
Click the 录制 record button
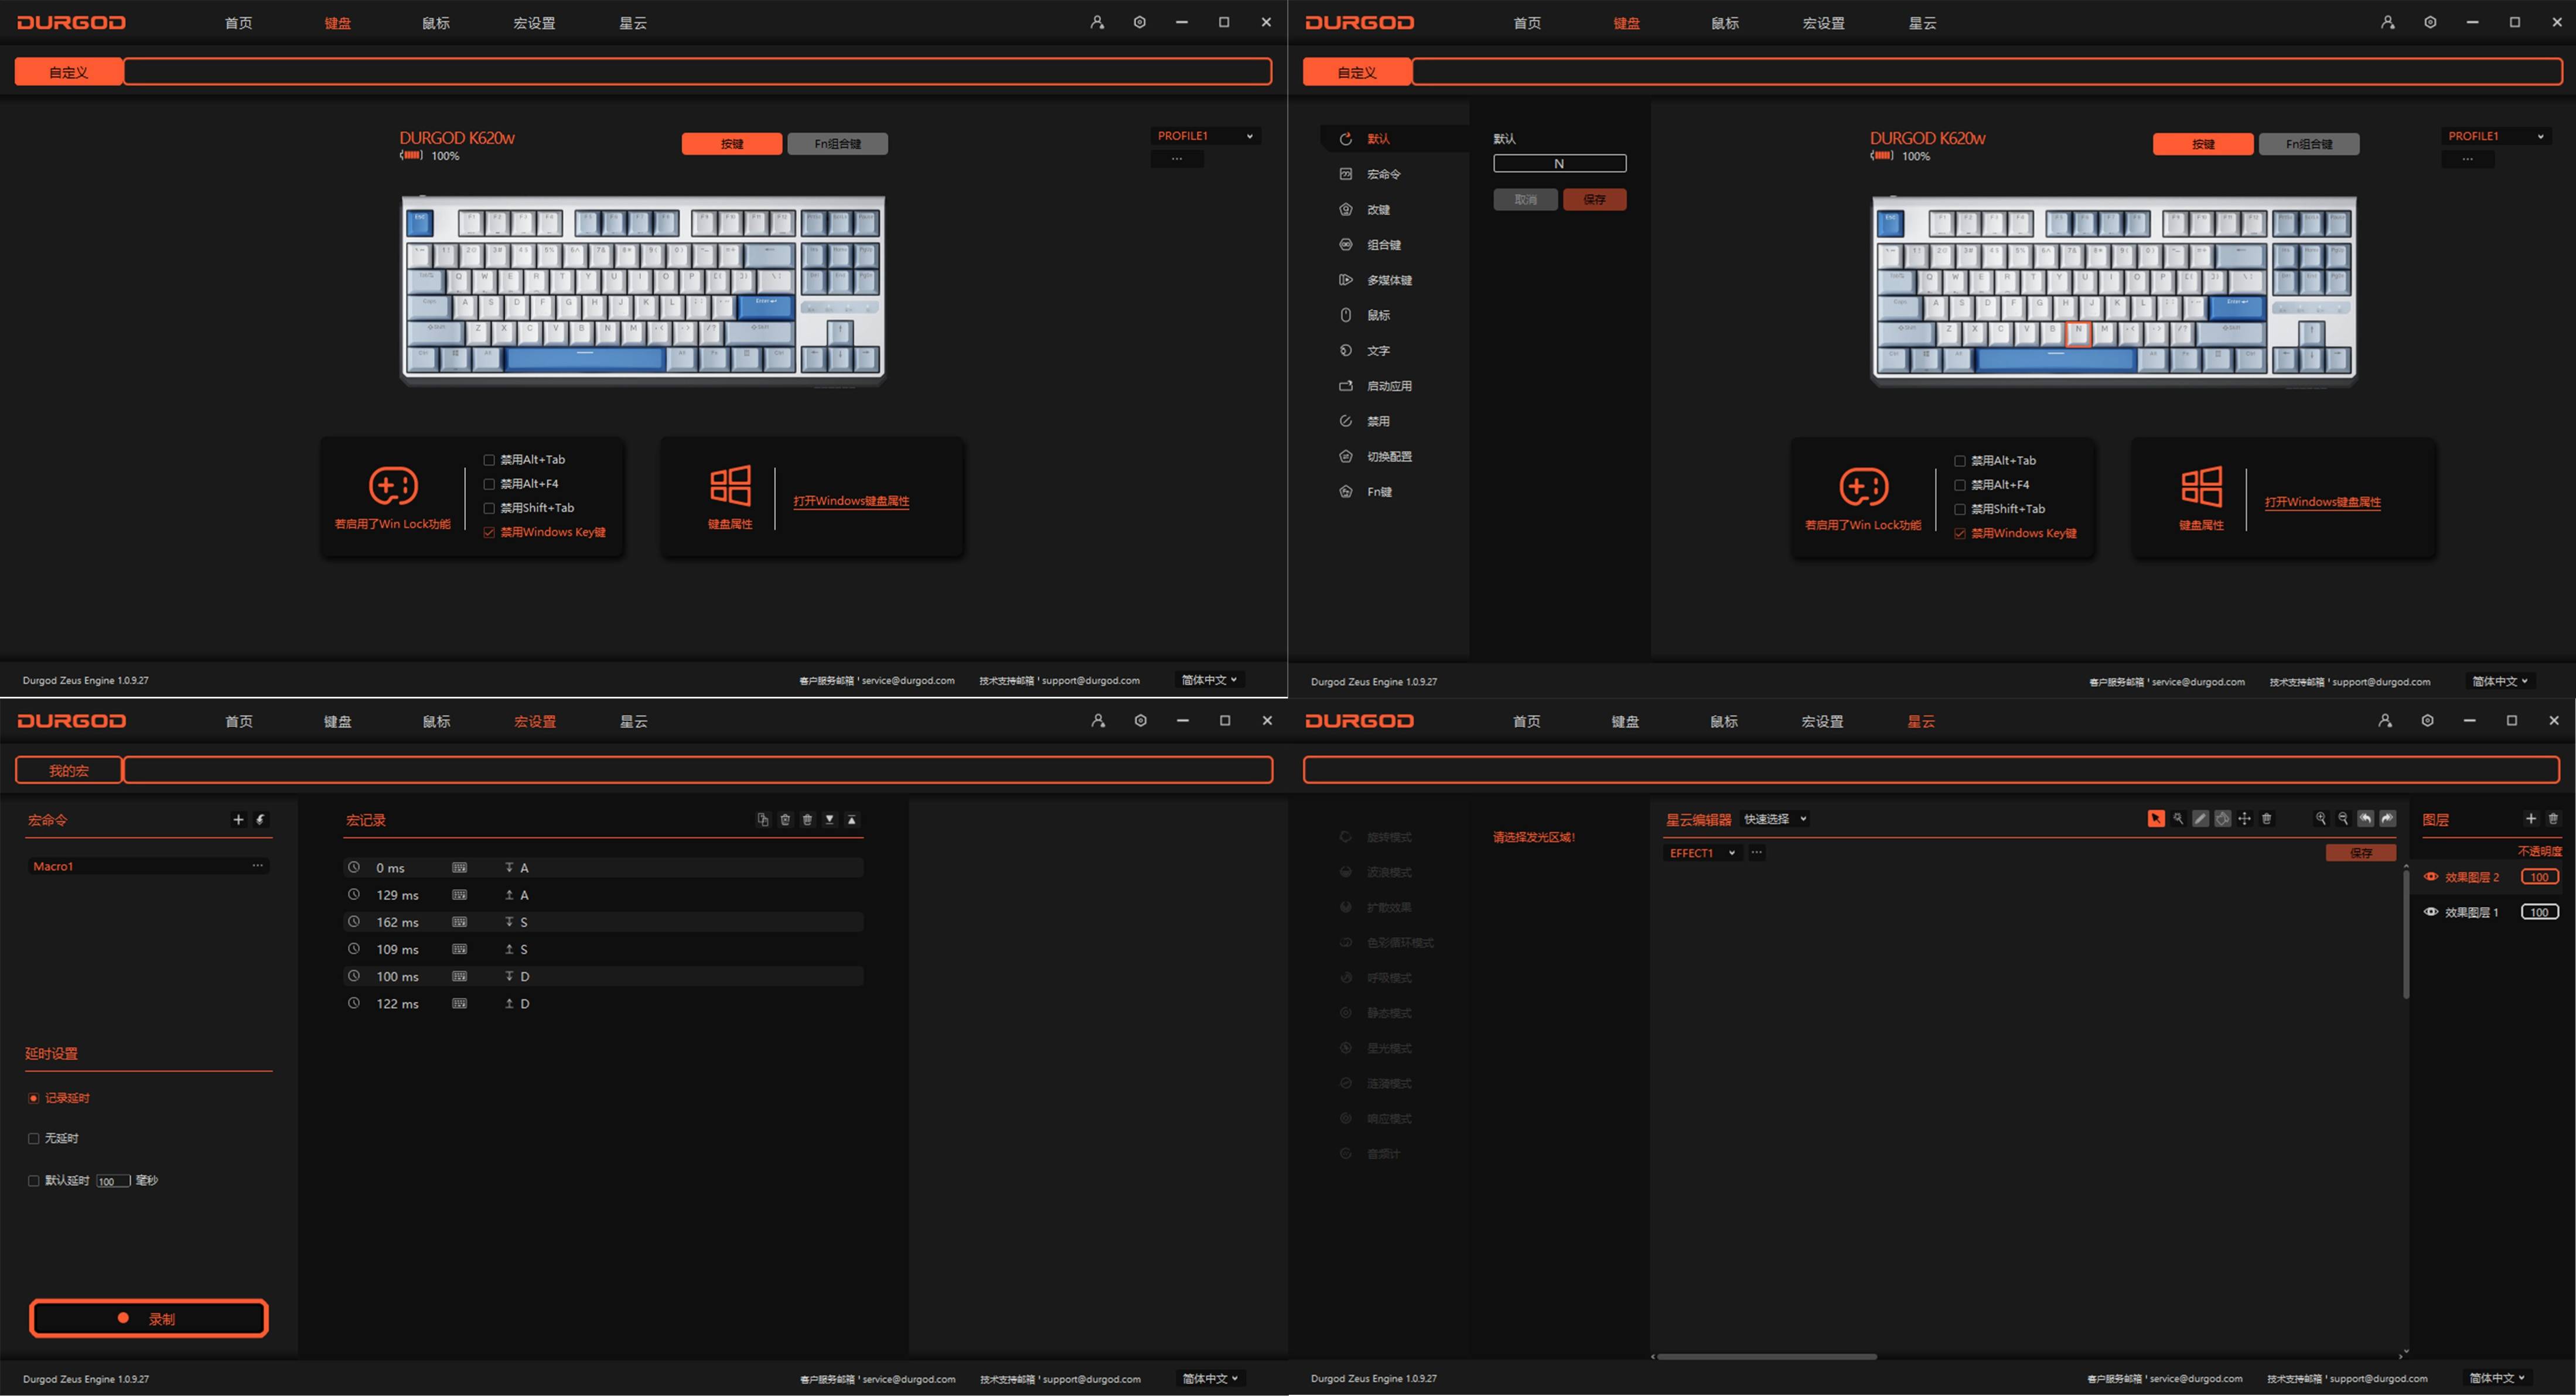pyautogui.click(x=149, y=1318)
